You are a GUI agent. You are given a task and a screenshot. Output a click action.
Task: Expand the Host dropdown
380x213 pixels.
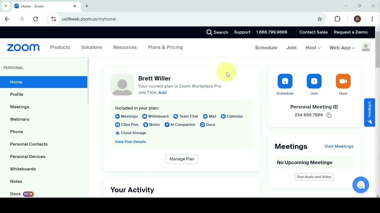(x=313, y=48)
